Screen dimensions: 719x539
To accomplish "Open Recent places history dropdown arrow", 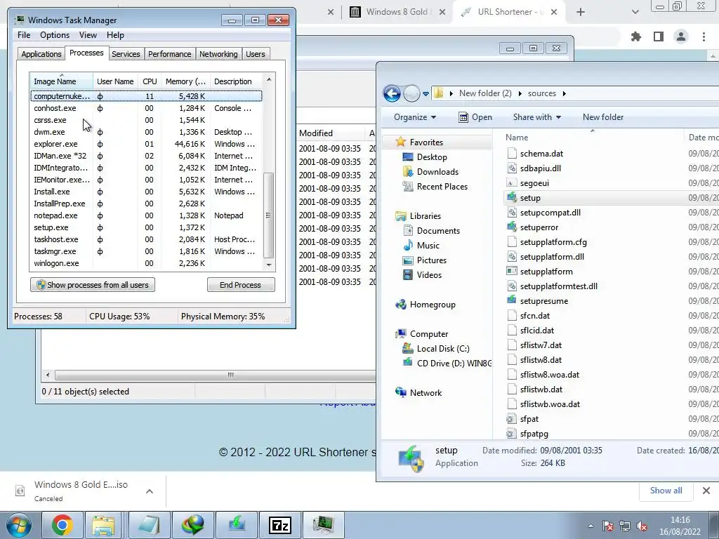I will pos(426,93).
